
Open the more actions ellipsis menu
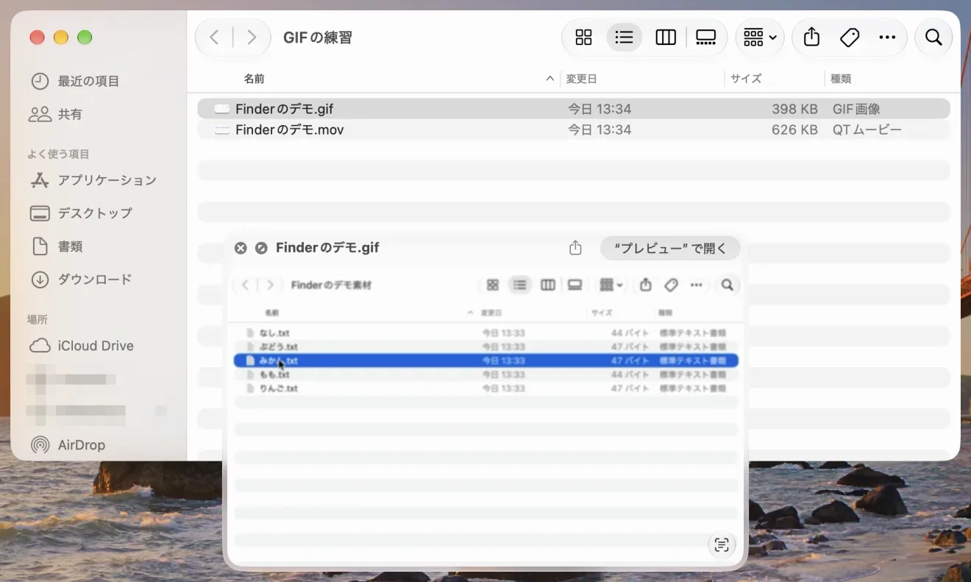click(x=888, y=38)
